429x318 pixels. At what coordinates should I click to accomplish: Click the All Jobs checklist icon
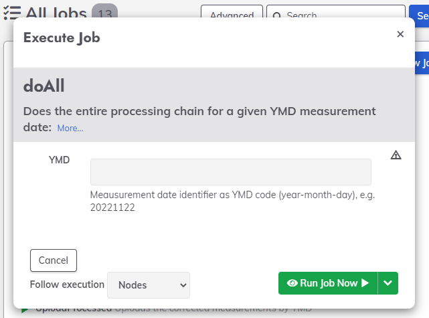(12, 13)
